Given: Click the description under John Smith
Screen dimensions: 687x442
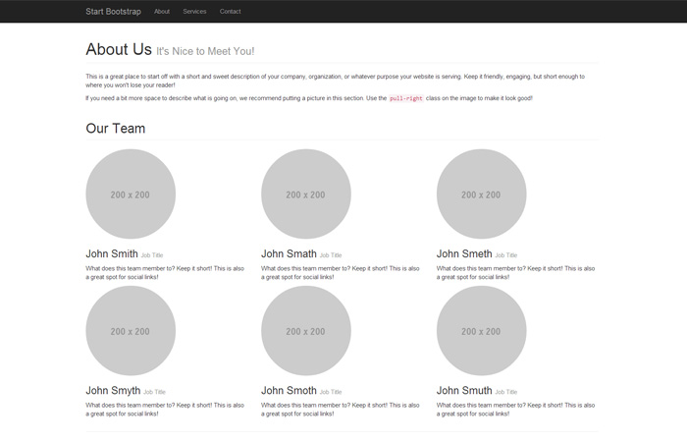Looking at the screenshot, I should (165, 273).
